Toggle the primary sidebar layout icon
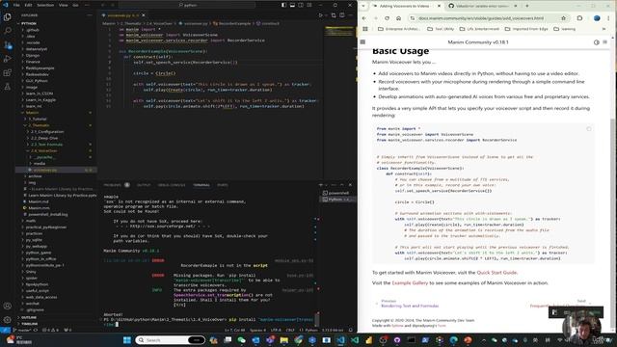The width and height of the screenshot is (617, 347). coord(283,5)
